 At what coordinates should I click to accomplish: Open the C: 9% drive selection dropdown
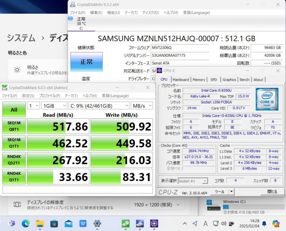(99, 106)
